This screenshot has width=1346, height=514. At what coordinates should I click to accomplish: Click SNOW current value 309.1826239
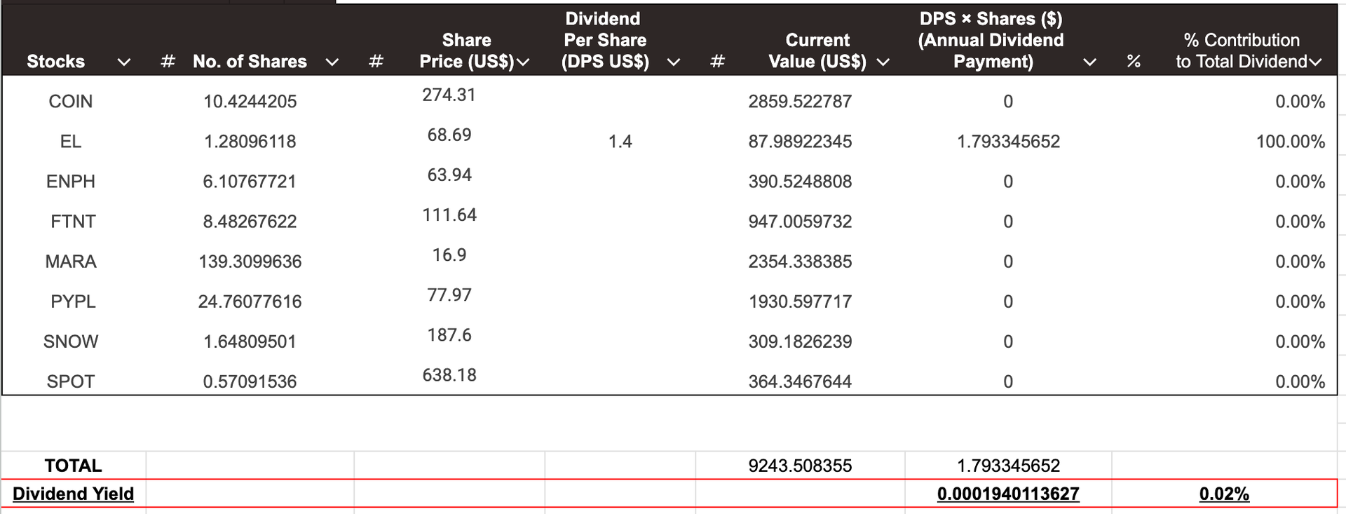point(800,341)
